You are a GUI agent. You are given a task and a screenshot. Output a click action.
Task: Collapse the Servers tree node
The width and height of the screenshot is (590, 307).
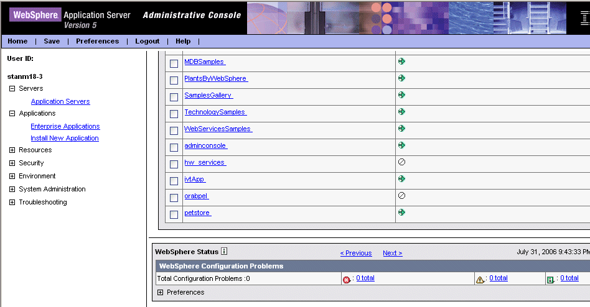click(12, 89)
